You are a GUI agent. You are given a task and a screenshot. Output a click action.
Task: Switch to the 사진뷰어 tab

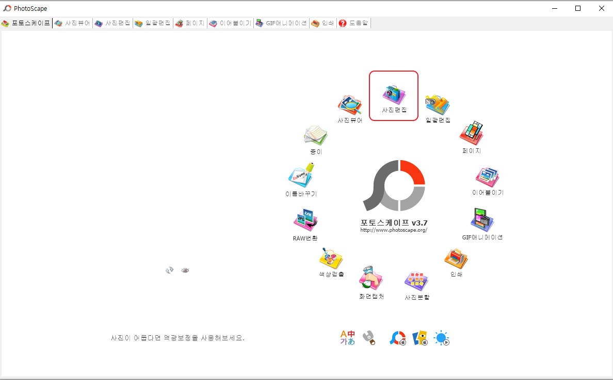[x=73, y=23]
